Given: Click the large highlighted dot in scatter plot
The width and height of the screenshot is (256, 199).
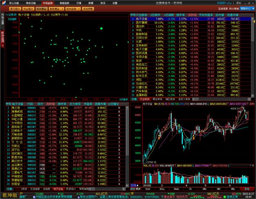Looking at the screenshot, I should tap(101, 29).
